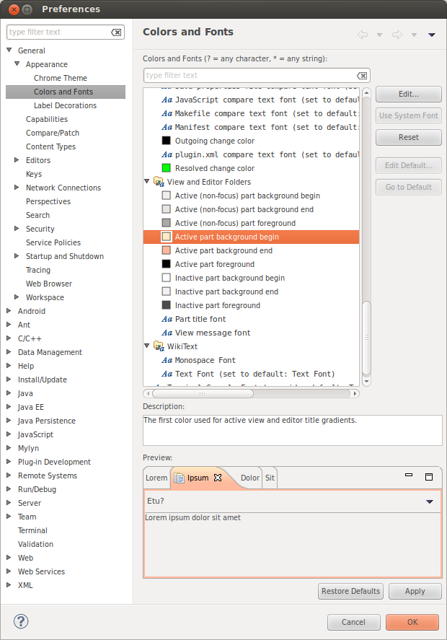Click font icon beside Makefile compare text font
Screen dimensions: 447x640
(x=167, y=113)
